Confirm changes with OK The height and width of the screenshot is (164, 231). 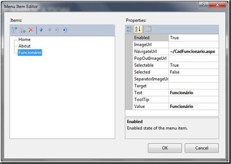(x=165, y=148)
